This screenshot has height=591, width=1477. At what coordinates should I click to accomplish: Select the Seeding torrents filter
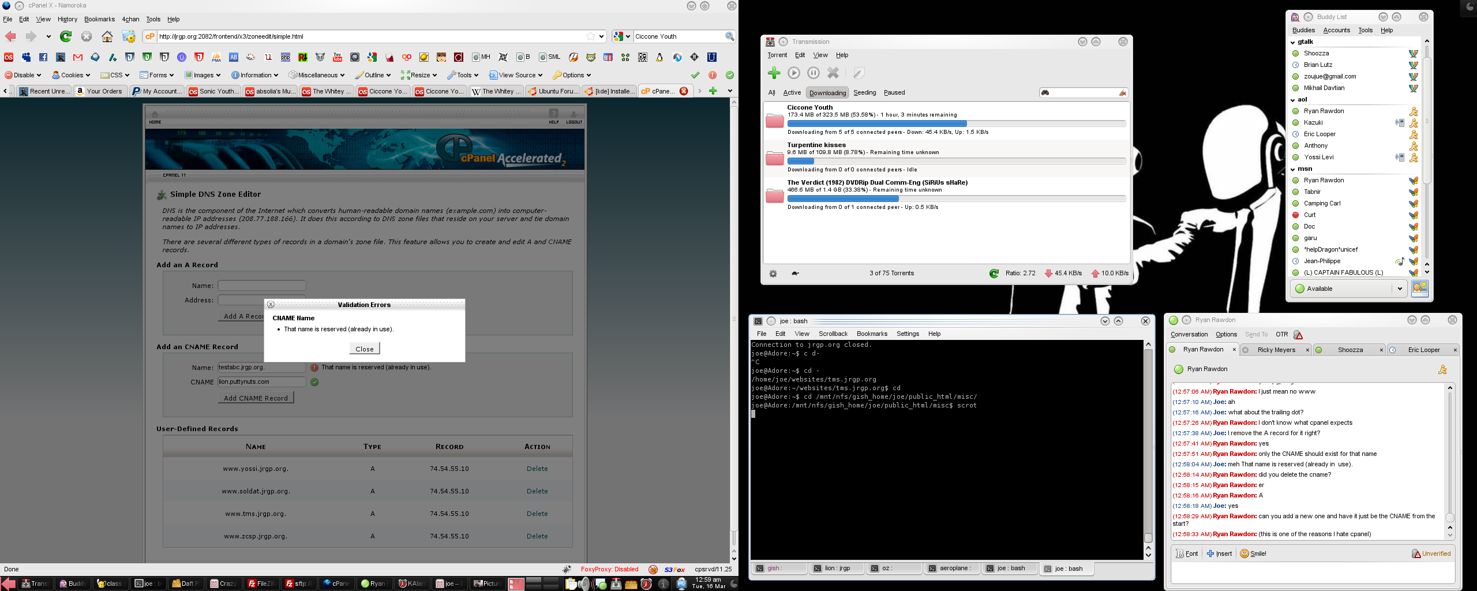click(864, 92)
